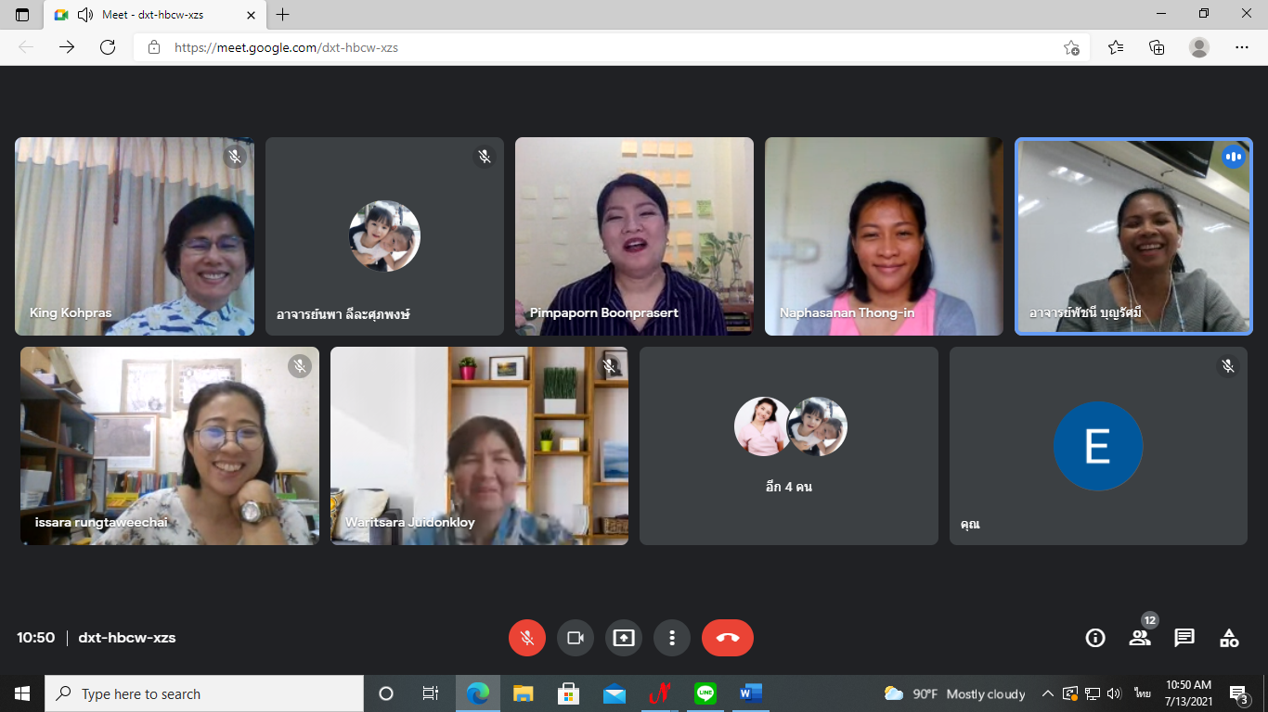
Task: Open Mail app from taskbar
Action: point(614,693)
